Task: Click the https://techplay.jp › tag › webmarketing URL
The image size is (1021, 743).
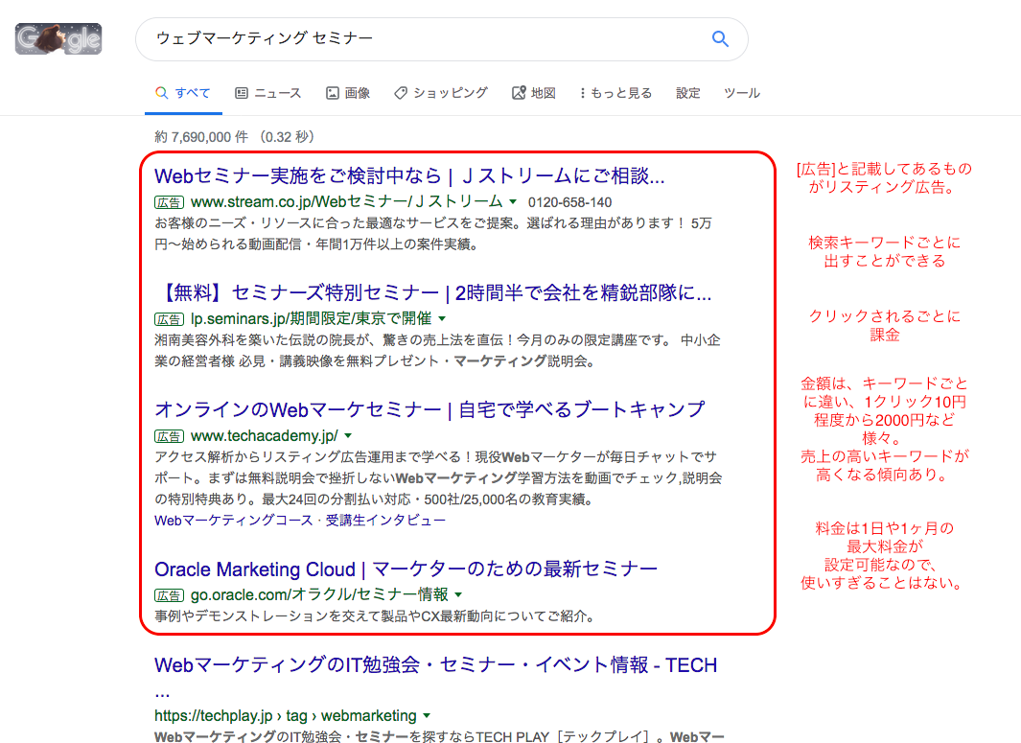Action: pos(285,715)
